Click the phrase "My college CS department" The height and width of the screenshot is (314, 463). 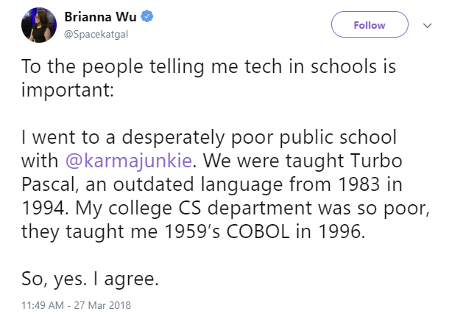tap(194, 209)
